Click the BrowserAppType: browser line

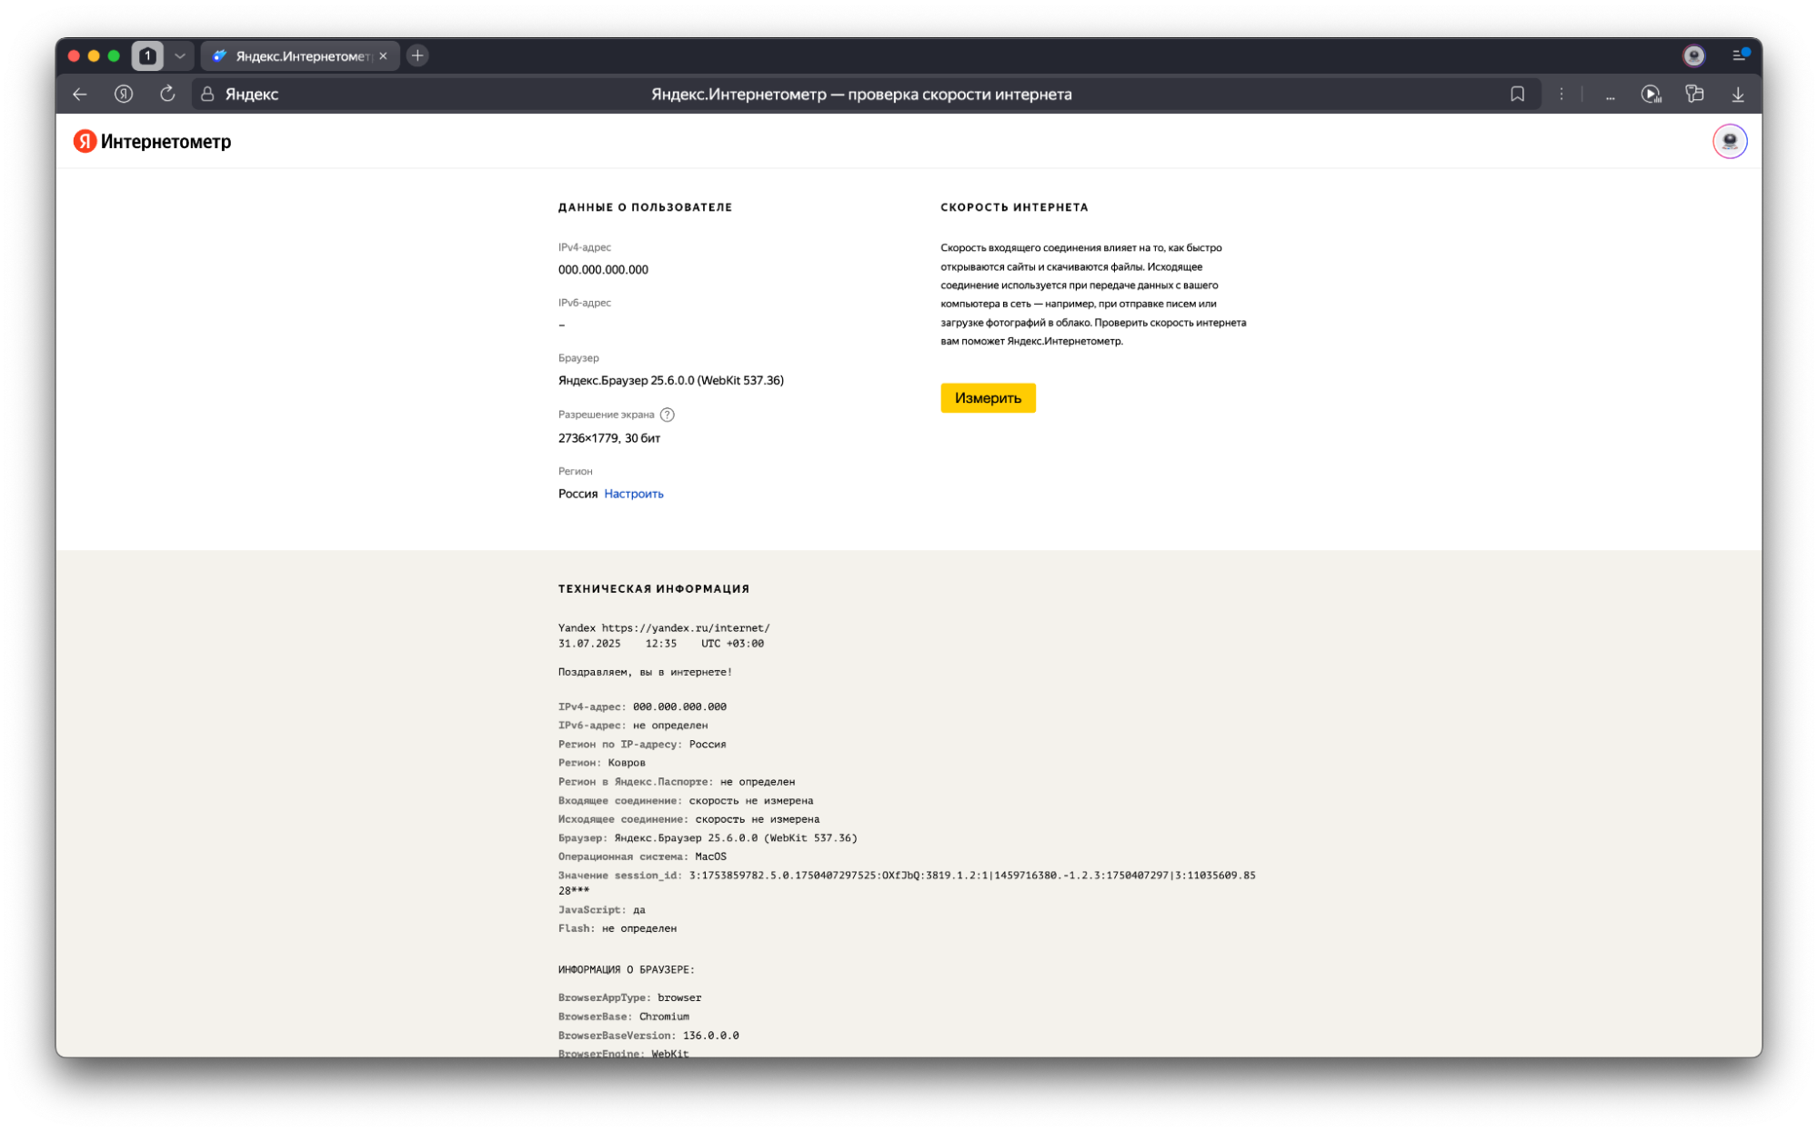(x=629, y=998)
